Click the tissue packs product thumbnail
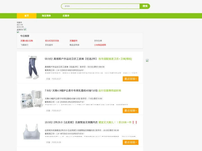 32,100
